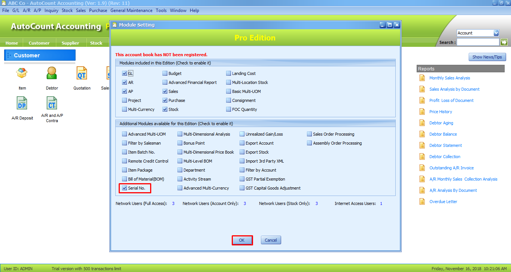The height and width of the screenshot is (272, 511).
Task: Open the A/R Deposit icon
Action: point(22,103)
